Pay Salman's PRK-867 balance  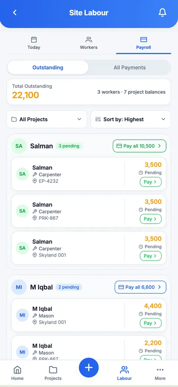(151, 219)
